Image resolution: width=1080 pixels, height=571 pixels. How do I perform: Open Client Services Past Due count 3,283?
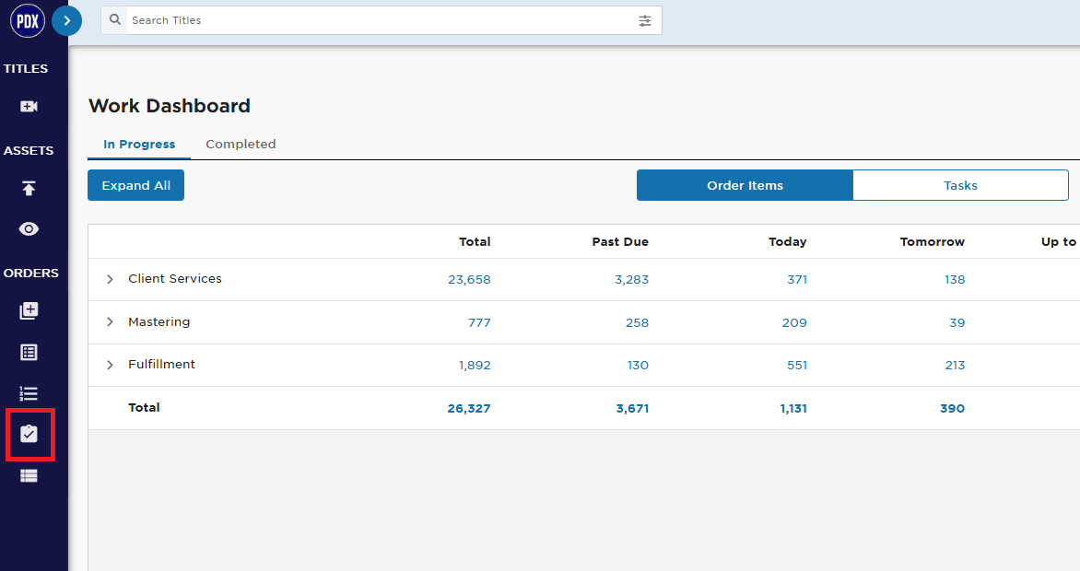pyautogui.click(x=631, y=280)
